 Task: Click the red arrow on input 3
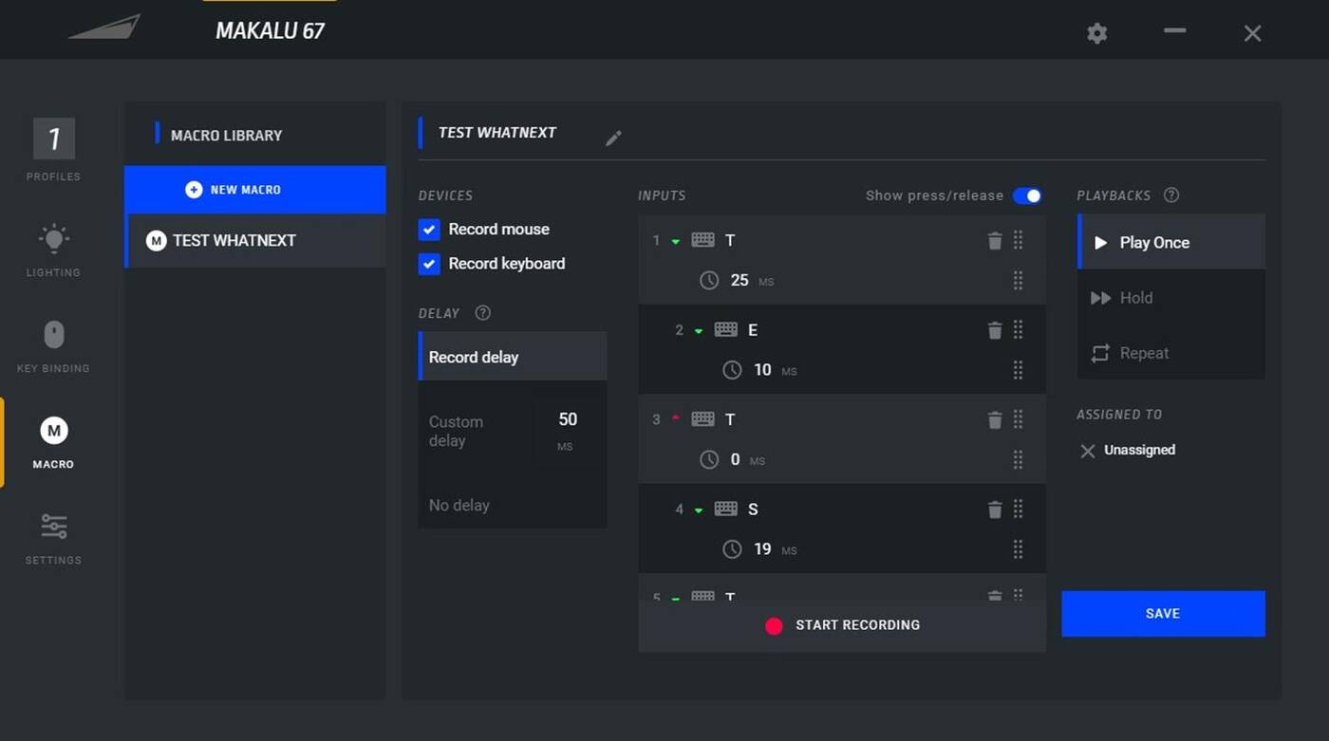point(676,418)
